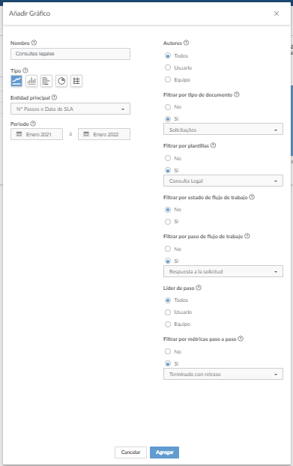Open the Respuesta a la solicitud dropdown

point(223,271)
